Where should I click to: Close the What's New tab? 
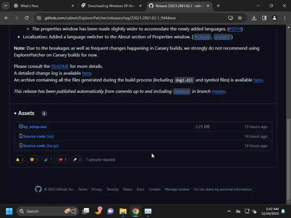[73, 6]
